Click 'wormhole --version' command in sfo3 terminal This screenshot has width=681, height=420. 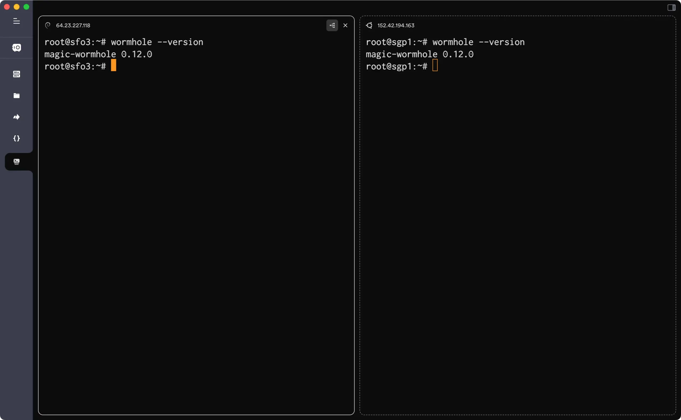click(x=157, y=42)
